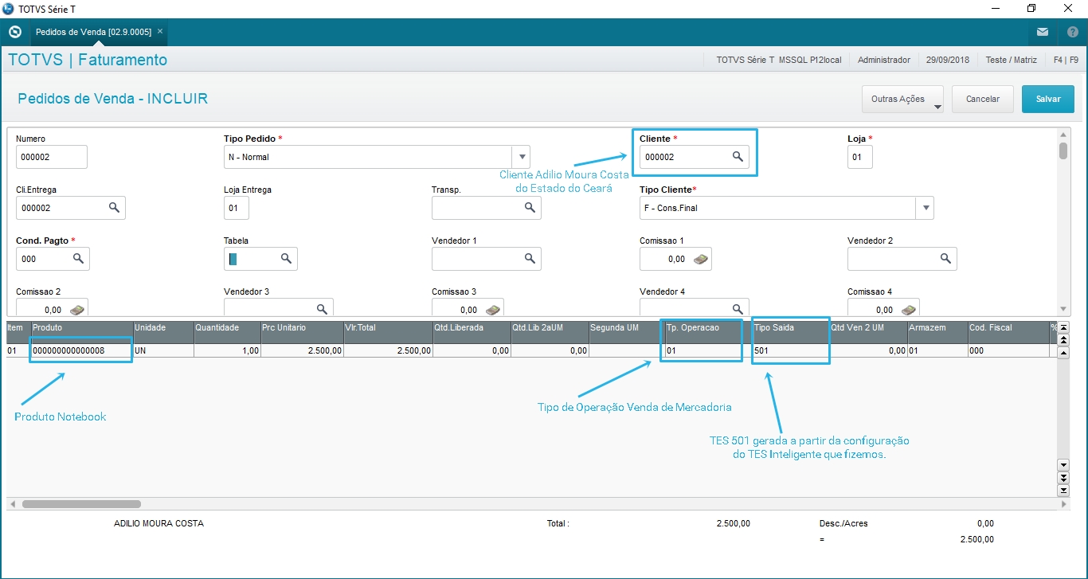Select product cell 000000000000008

[81, 350]
